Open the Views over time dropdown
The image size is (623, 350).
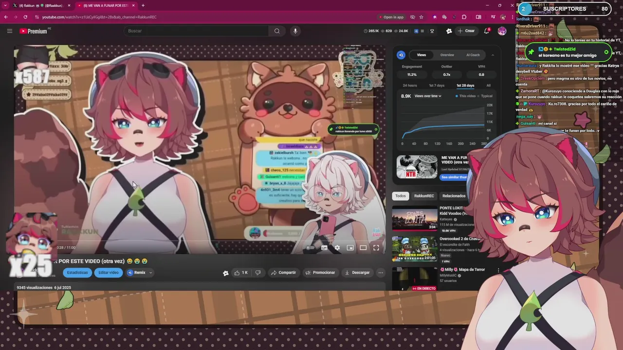[428, 96]
